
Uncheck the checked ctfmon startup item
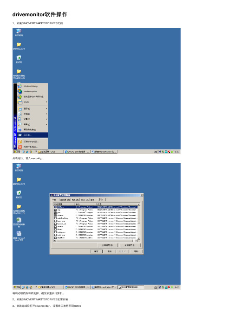pyautogui.click(x=56, y=215)
